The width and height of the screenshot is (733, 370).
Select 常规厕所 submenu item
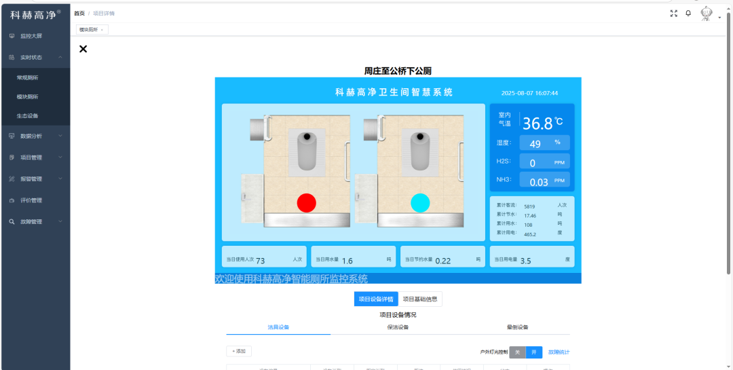tap(35, 77)
